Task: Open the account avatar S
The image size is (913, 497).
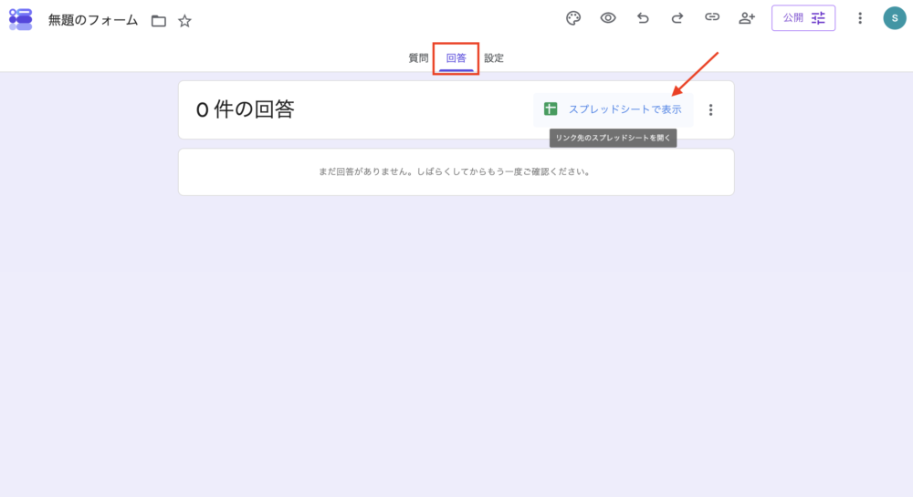Action: 895,18
